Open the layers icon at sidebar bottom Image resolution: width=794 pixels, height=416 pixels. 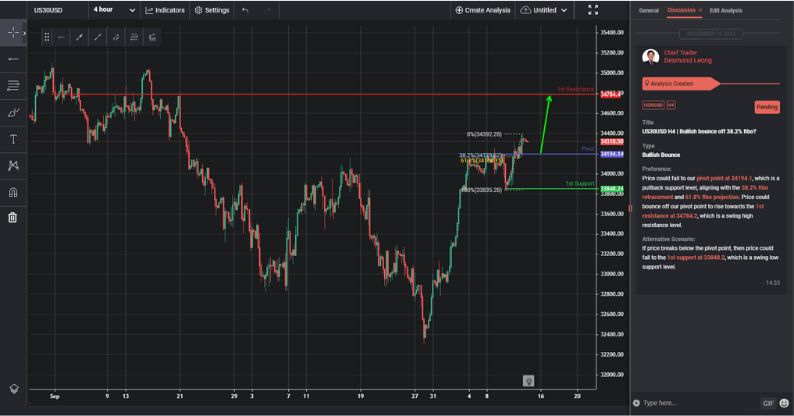[x=14, y=389]
